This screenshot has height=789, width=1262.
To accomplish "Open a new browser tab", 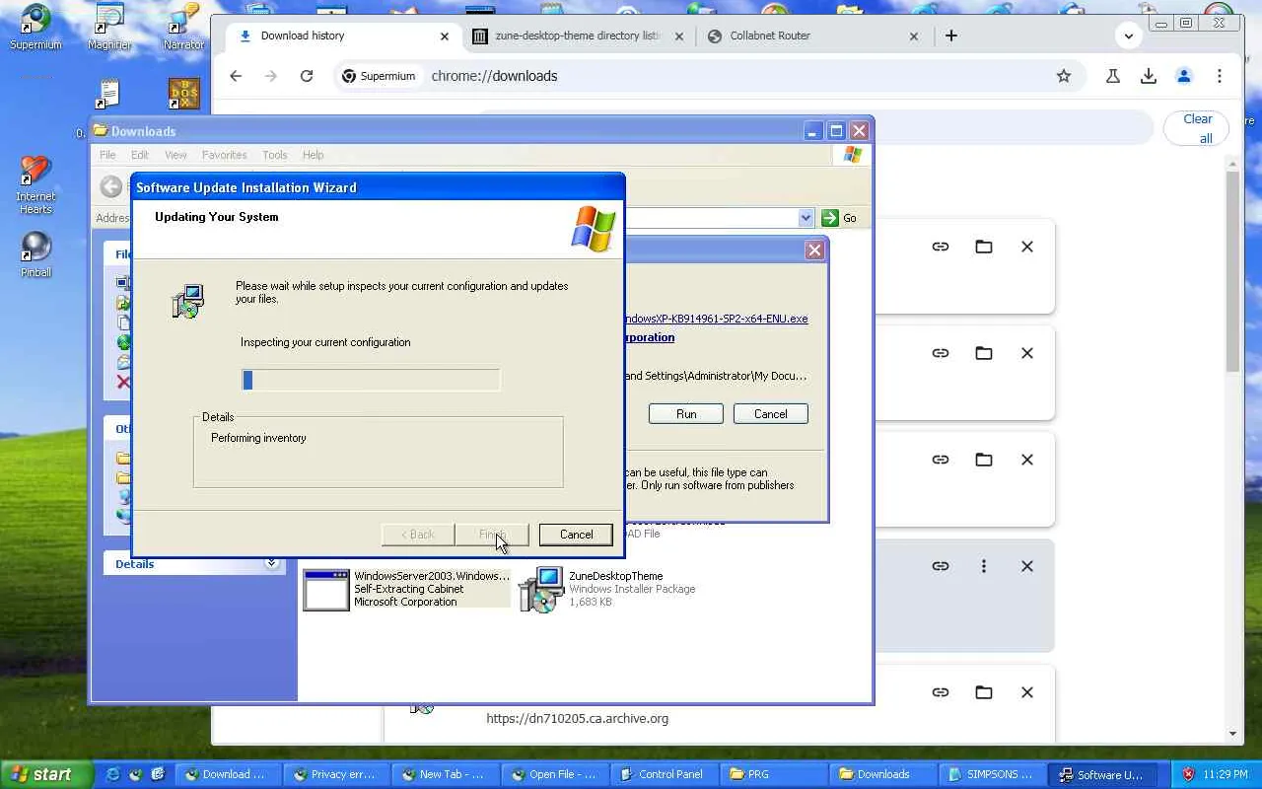I will click(x=951, y=36).
